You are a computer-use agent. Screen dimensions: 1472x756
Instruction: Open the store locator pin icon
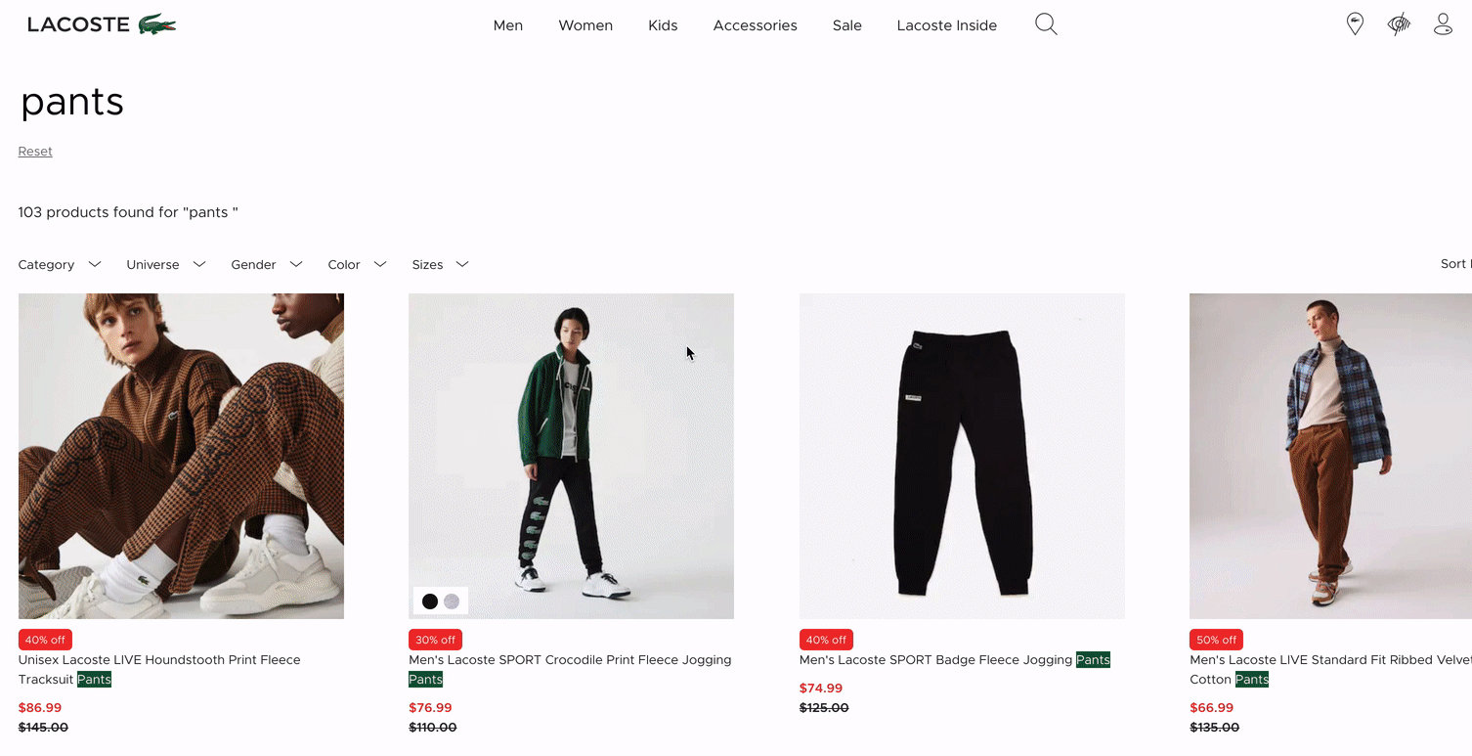point(1355,24)
